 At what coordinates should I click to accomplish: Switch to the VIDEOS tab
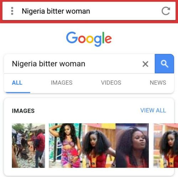coord(111,83)
